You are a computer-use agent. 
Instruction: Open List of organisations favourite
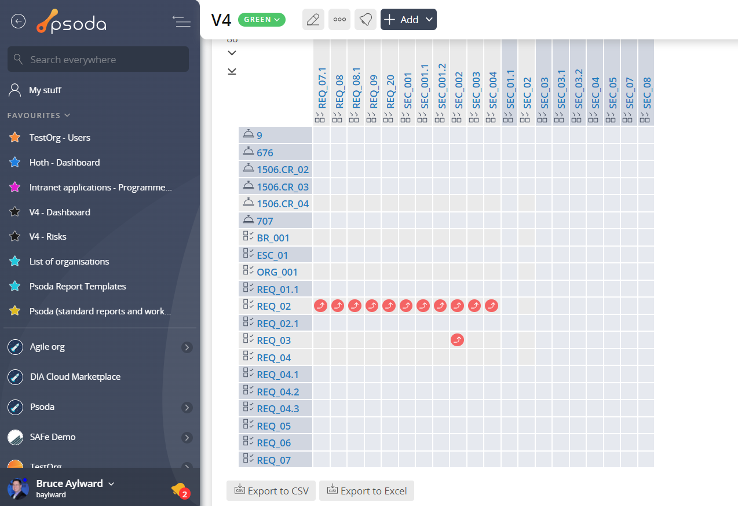(x=70, y=262)
